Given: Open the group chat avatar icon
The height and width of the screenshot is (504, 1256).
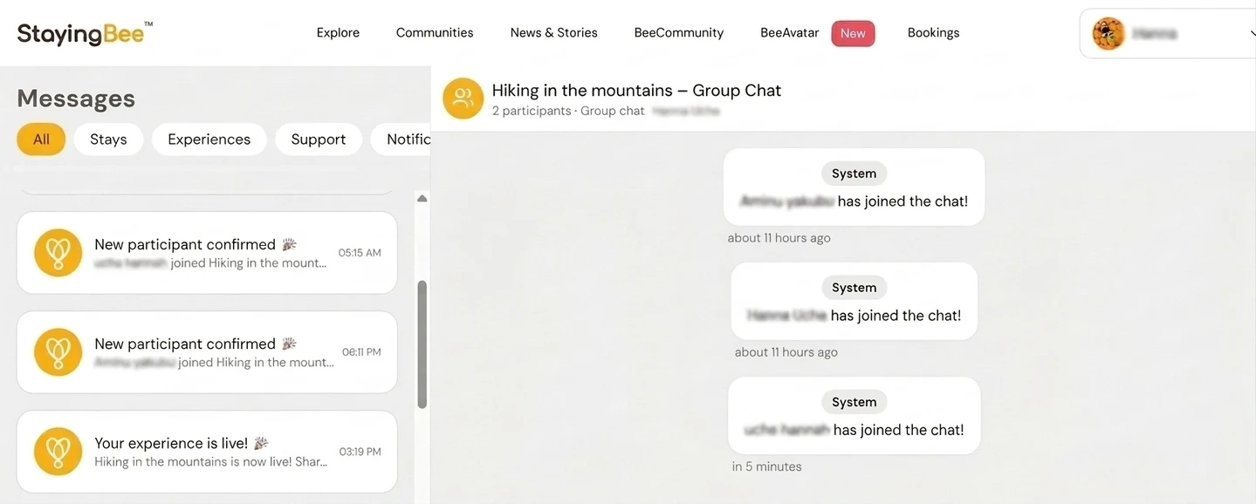Looking at the screenshot, I should click(463, 98).
